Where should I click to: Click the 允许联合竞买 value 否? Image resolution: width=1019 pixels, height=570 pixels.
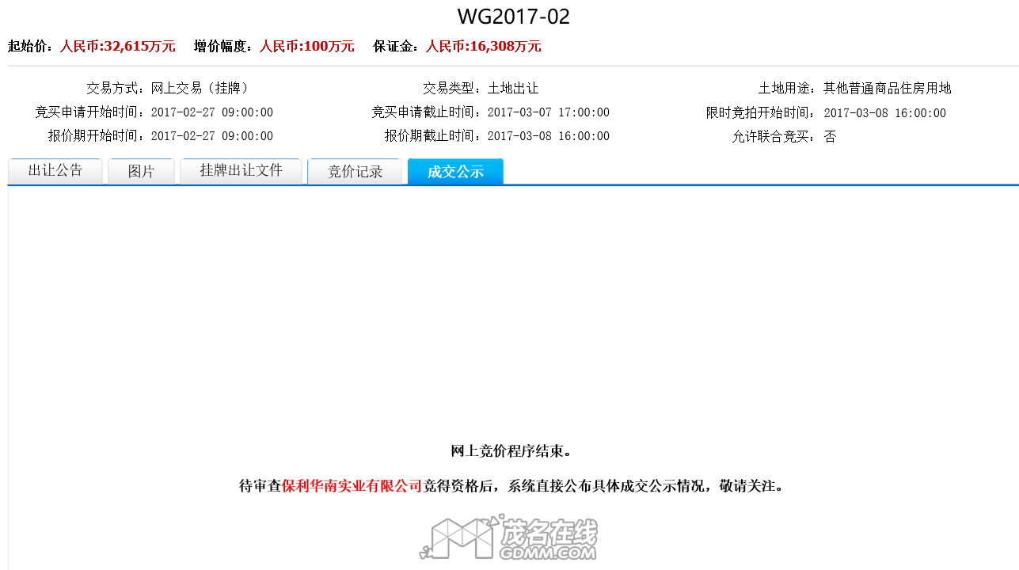click(830, 136)
